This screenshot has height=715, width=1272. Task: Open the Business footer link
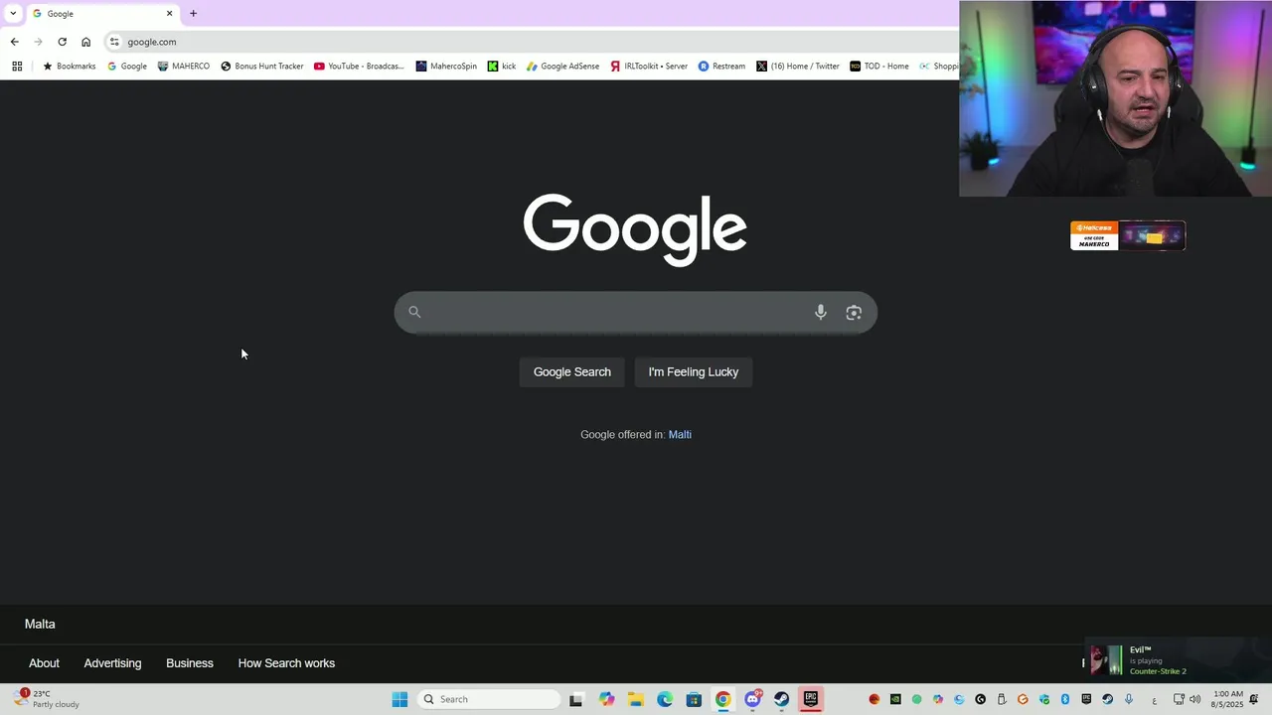(190, 663)
